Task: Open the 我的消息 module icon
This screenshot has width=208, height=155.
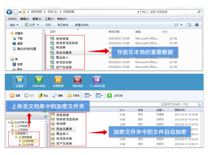Action: (78, 81)
